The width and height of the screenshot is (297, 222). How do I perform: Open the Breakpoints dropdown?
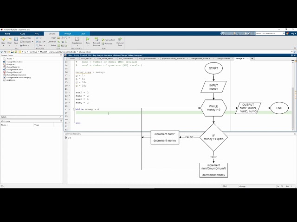77,43
